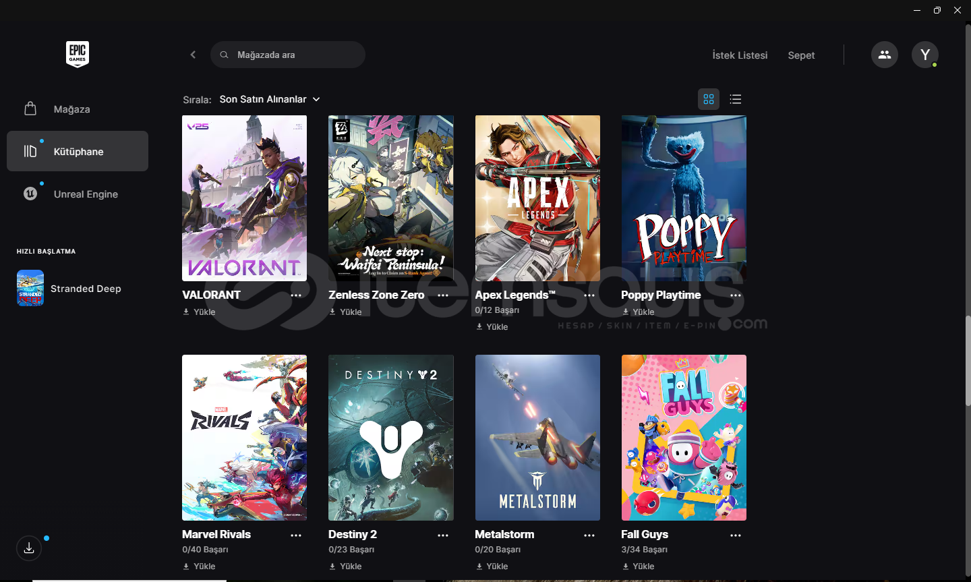
Task: Open the downloads icon at bottom left
Action: point(29,548)
